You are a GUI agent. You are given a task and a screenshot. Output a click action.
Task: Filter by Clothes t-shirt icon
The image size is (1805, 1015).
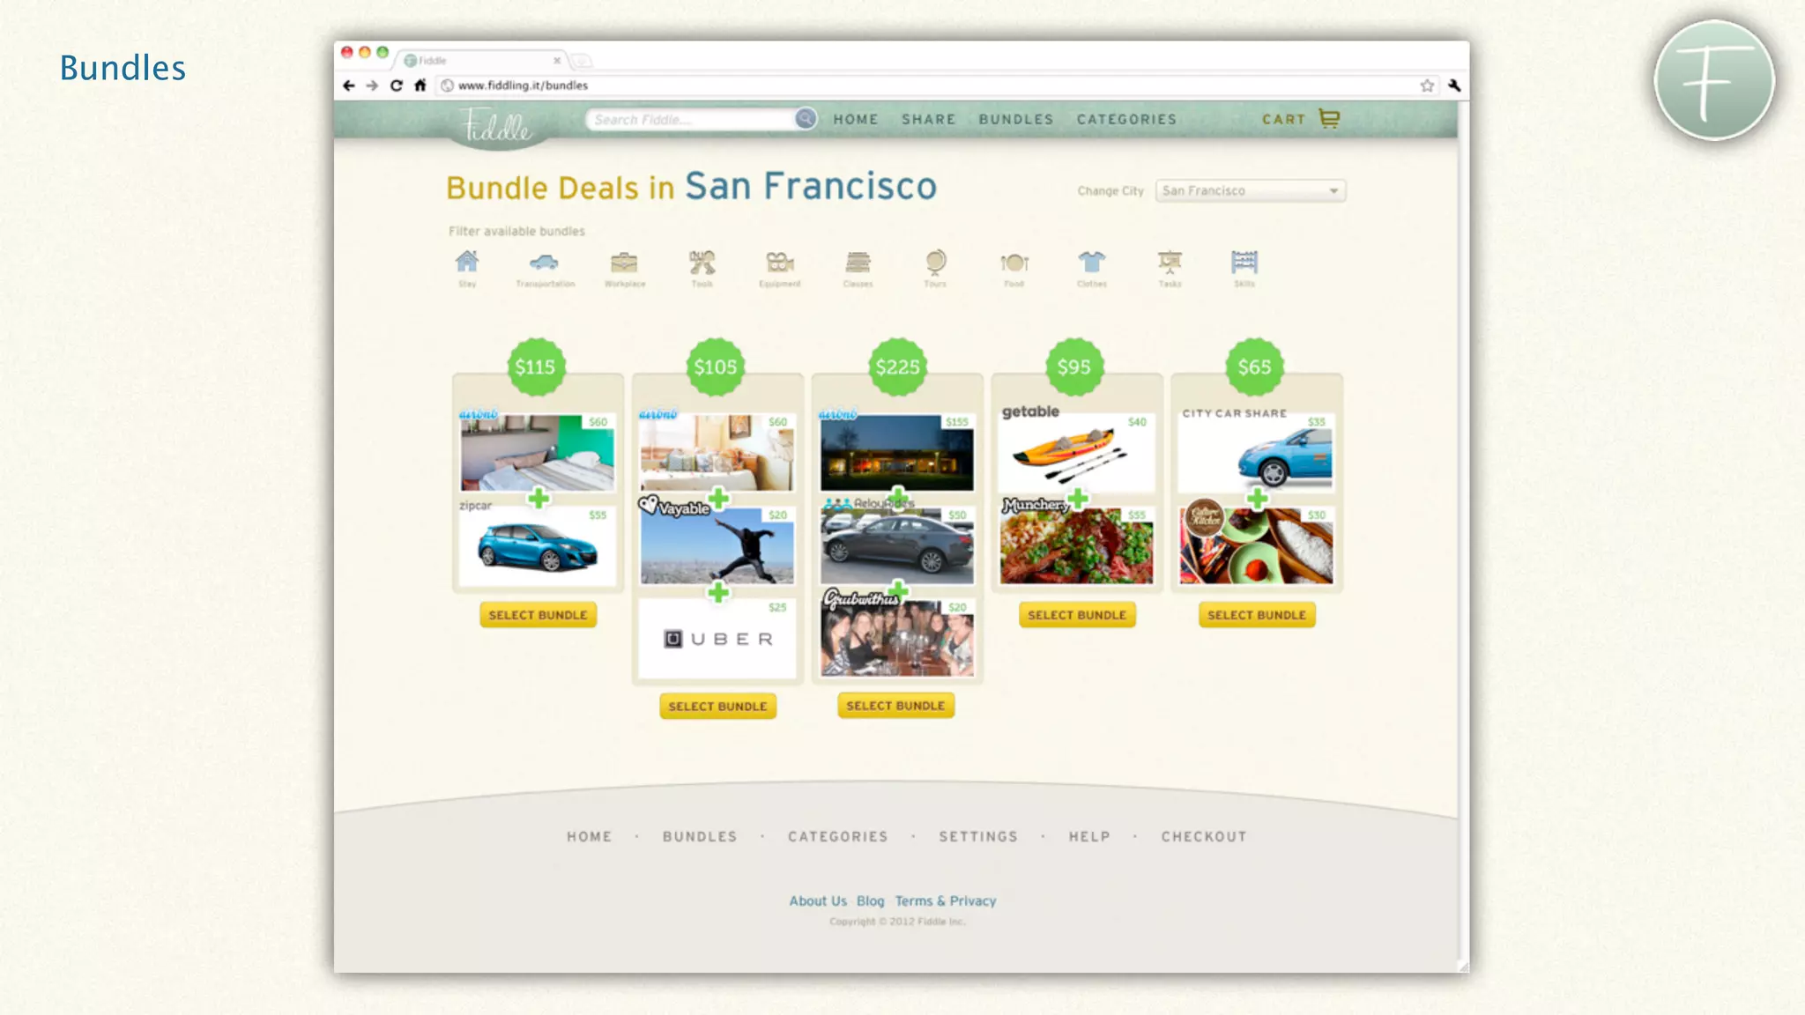(x=1091, y=263)
